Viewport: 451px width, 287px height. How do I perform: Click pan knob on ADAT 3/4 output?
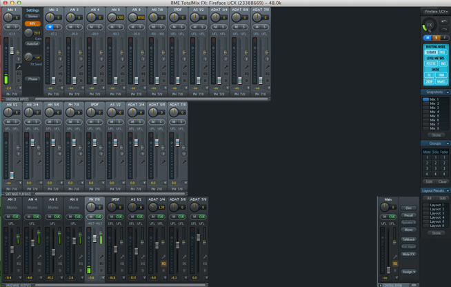tap(153, 207)
